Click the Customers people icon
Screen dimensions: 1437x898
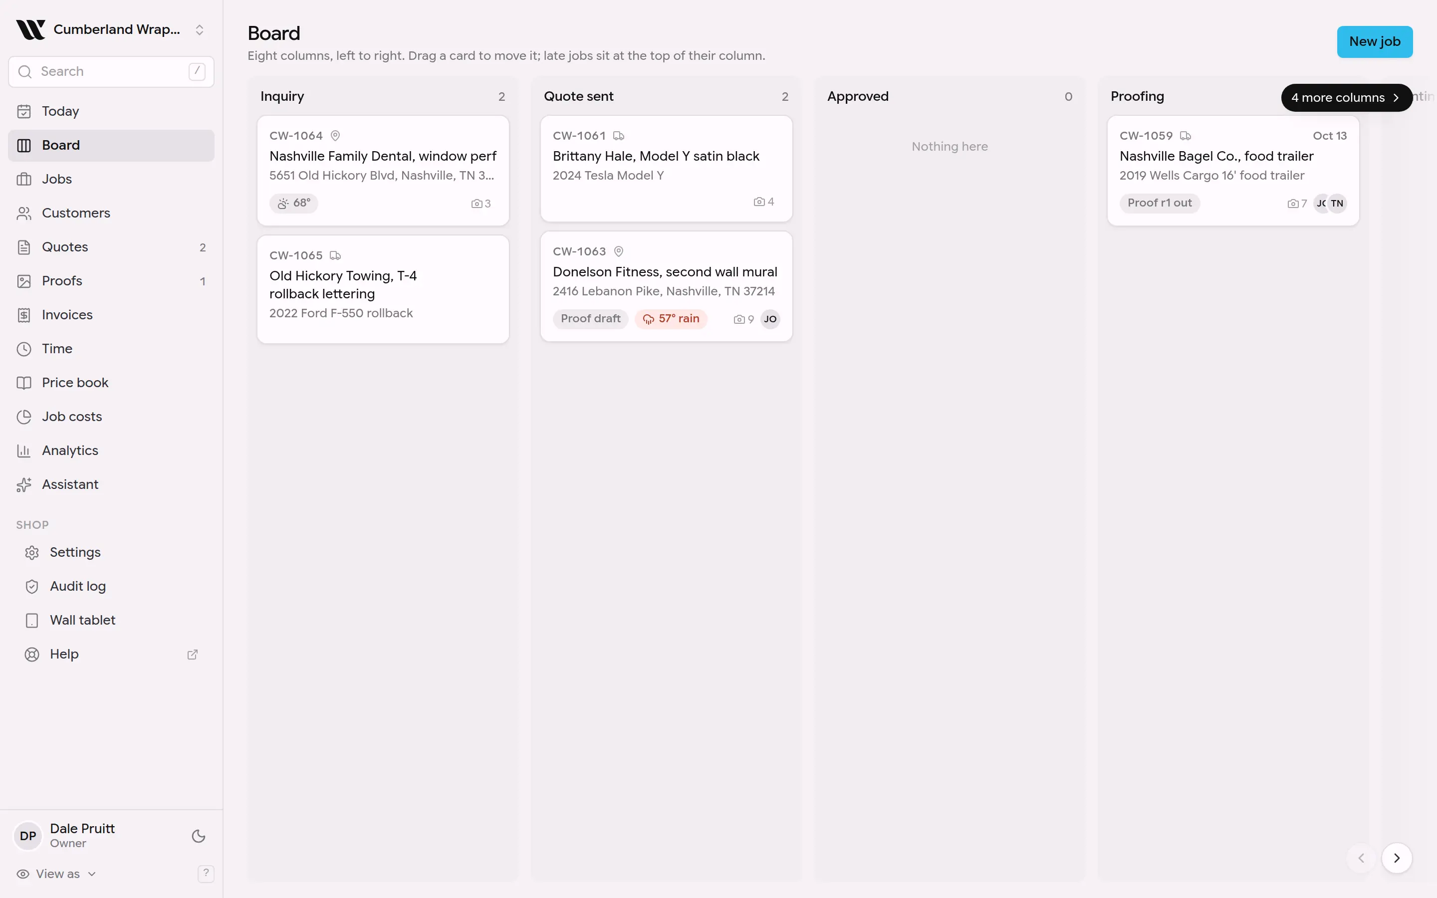(x=24, y=213)
